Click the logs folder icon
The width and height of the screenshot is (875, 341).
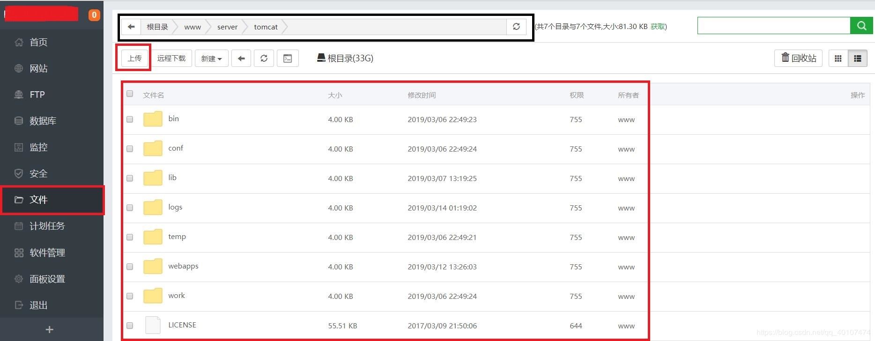tap(153, 208)
